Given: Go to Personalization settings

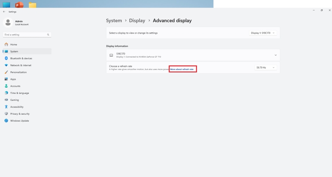Looking at the screenshot, I should pyautogui.click(x=27, y=72).
